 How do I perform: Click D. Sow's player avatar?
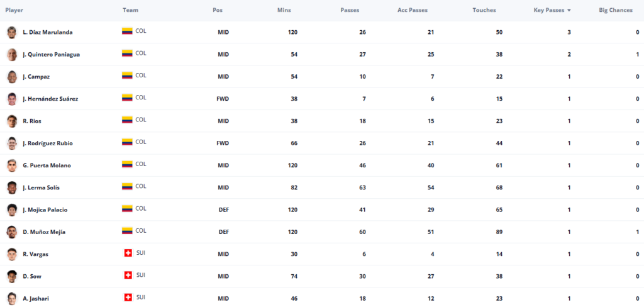coord(12,277)
